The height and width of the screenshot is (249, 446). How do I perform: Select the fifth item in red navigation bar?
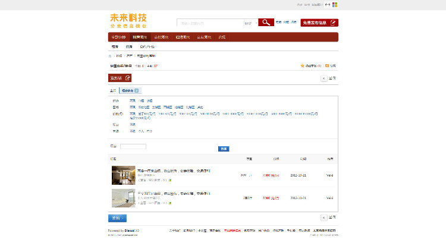tap(204, 37)
